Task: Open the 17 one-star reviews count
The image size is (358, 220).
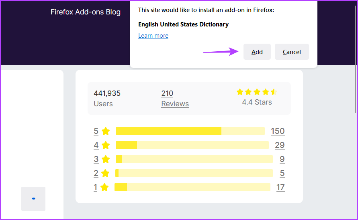Action: [x=280, y=187]
